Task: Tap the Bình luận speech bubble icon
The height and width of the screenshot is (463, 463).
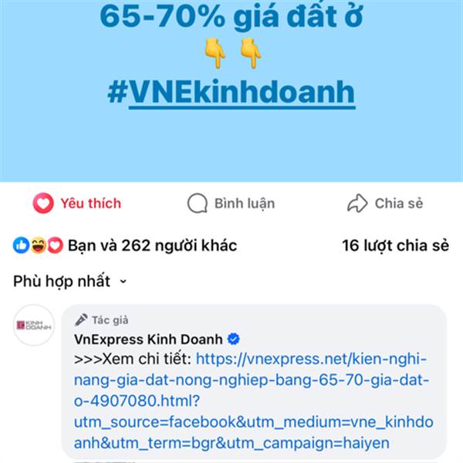Action: point(198,203)
